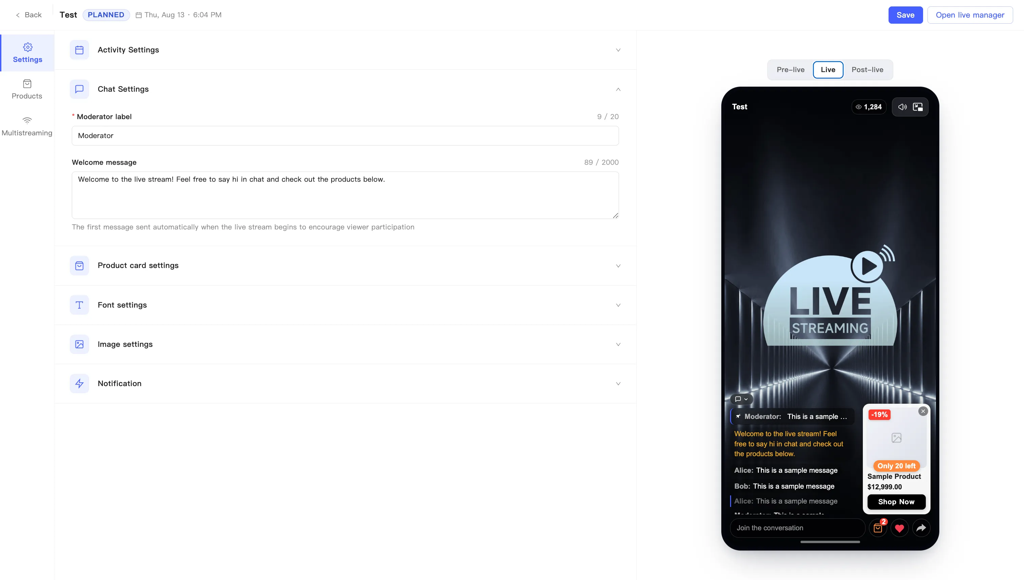Viewport: 1024px width, 580px height.
Task: Click into the Welcome message textarea
Action: coord(345,195)
